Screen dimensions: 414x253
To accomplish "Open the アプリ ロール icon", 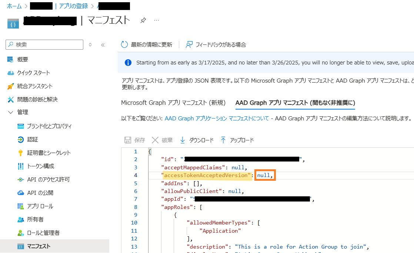I will pyautogui.click(x=21, y=206).
